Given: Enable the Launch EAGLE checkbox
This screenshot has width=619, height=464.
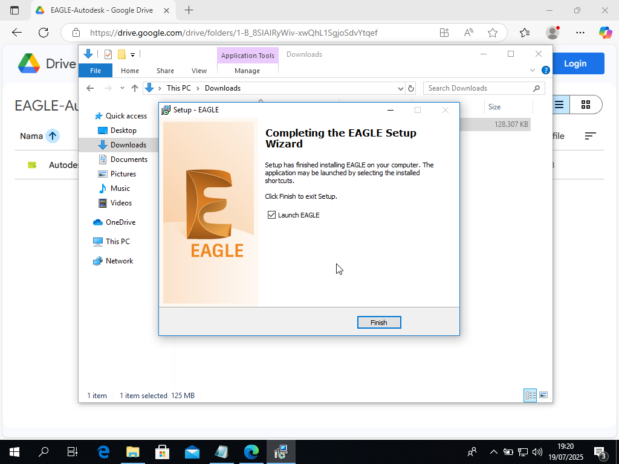Looking at the screenshot, I should tap(271, 214).
